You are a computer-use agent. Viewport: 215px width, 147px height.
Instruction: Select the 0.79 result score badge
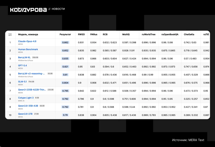tap(65, 115)
